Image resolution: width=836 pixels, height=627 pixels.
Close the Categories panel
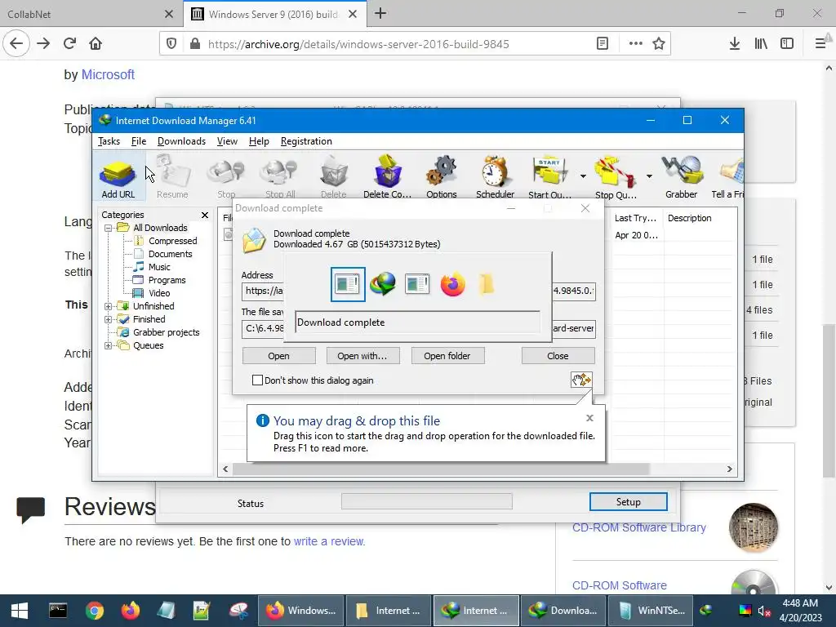click(205, 215)
